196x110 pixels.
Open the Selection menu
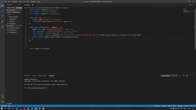point(14,2)
